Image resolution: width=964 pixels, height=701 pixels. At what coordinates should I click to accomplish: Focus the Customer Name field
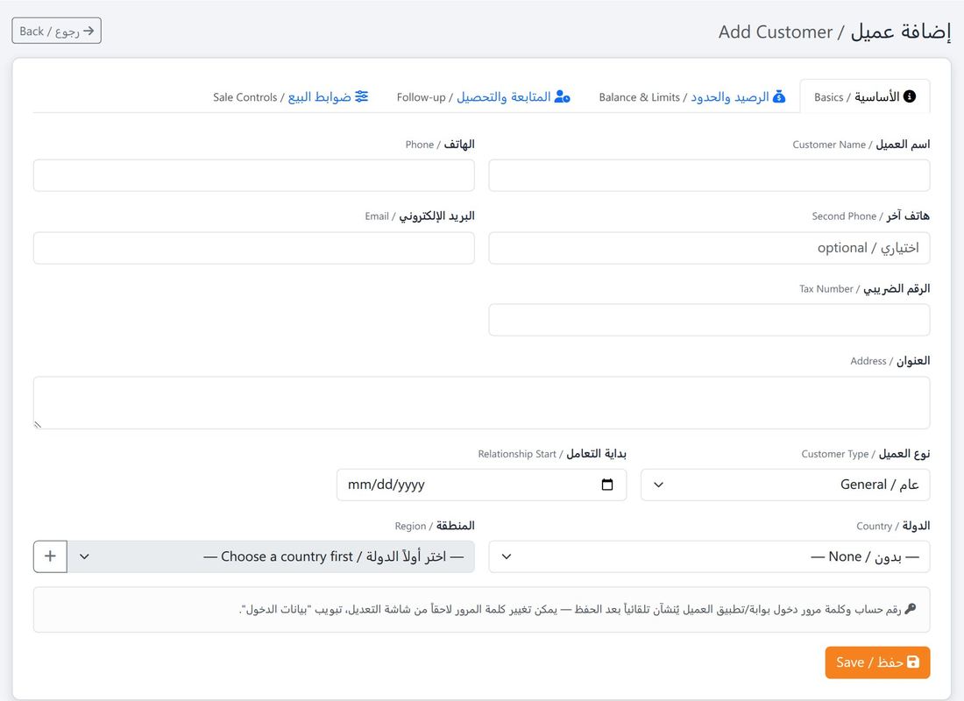(x=709, y=175)
